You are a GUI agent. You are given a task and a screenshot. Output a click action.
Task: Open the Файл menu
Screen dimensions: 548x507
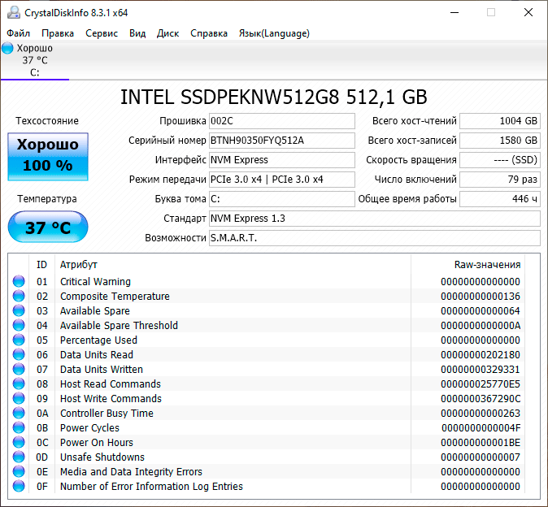click(19, 33)
